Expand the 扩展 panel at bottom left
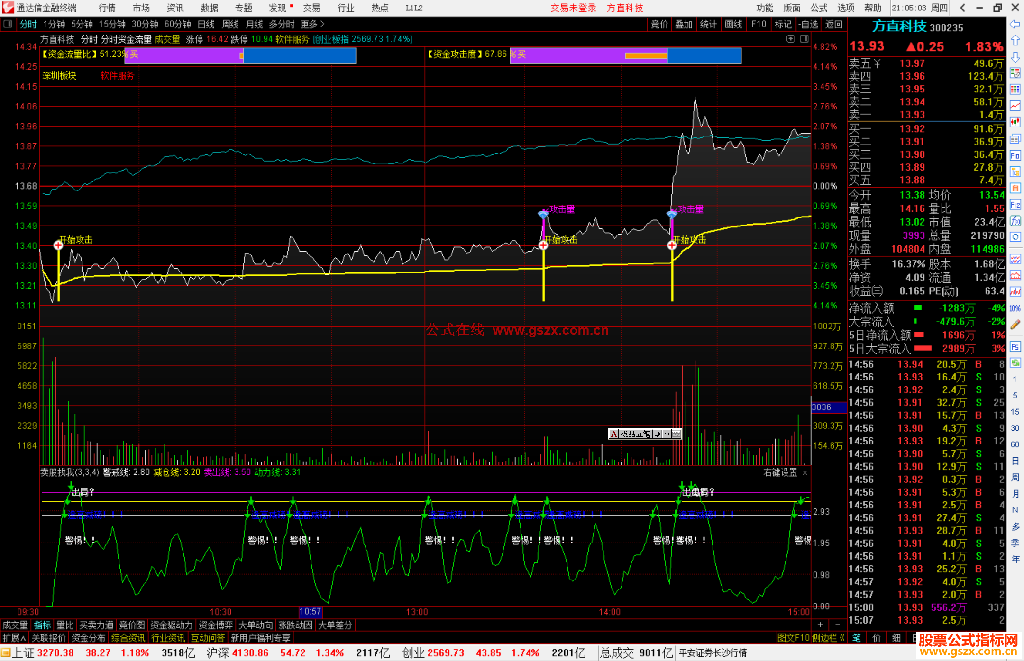The image size is (1024, 661). coord(14,638)
